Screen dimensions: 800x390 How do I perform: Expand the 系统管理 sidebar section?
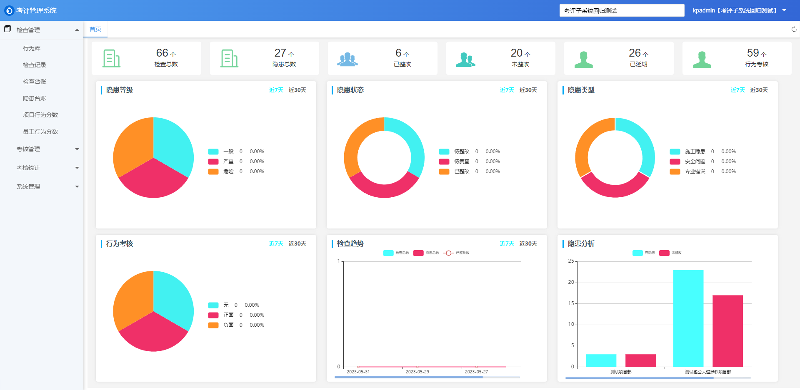pos(77,186)
